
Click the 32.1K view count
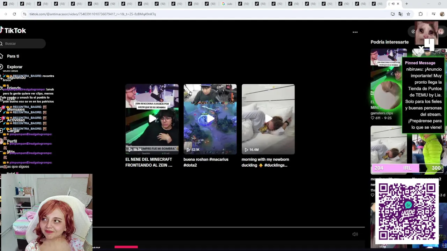[195, 150]
